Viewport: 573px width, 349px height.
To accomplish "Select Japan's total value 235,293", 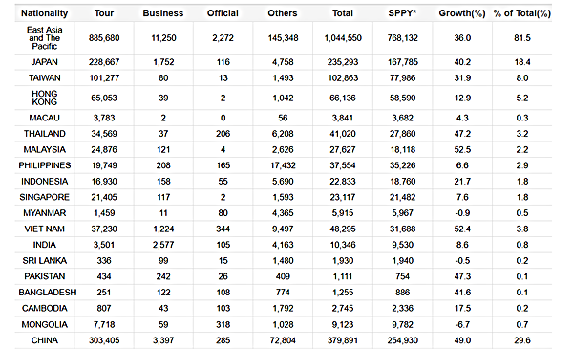I will click(x=343, y=62).
